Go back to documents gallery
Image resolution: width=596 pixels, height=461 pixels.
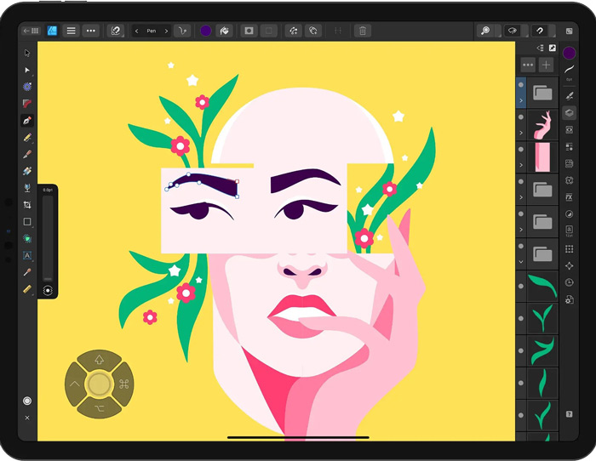pyautogui.click(x=32, y=31)
